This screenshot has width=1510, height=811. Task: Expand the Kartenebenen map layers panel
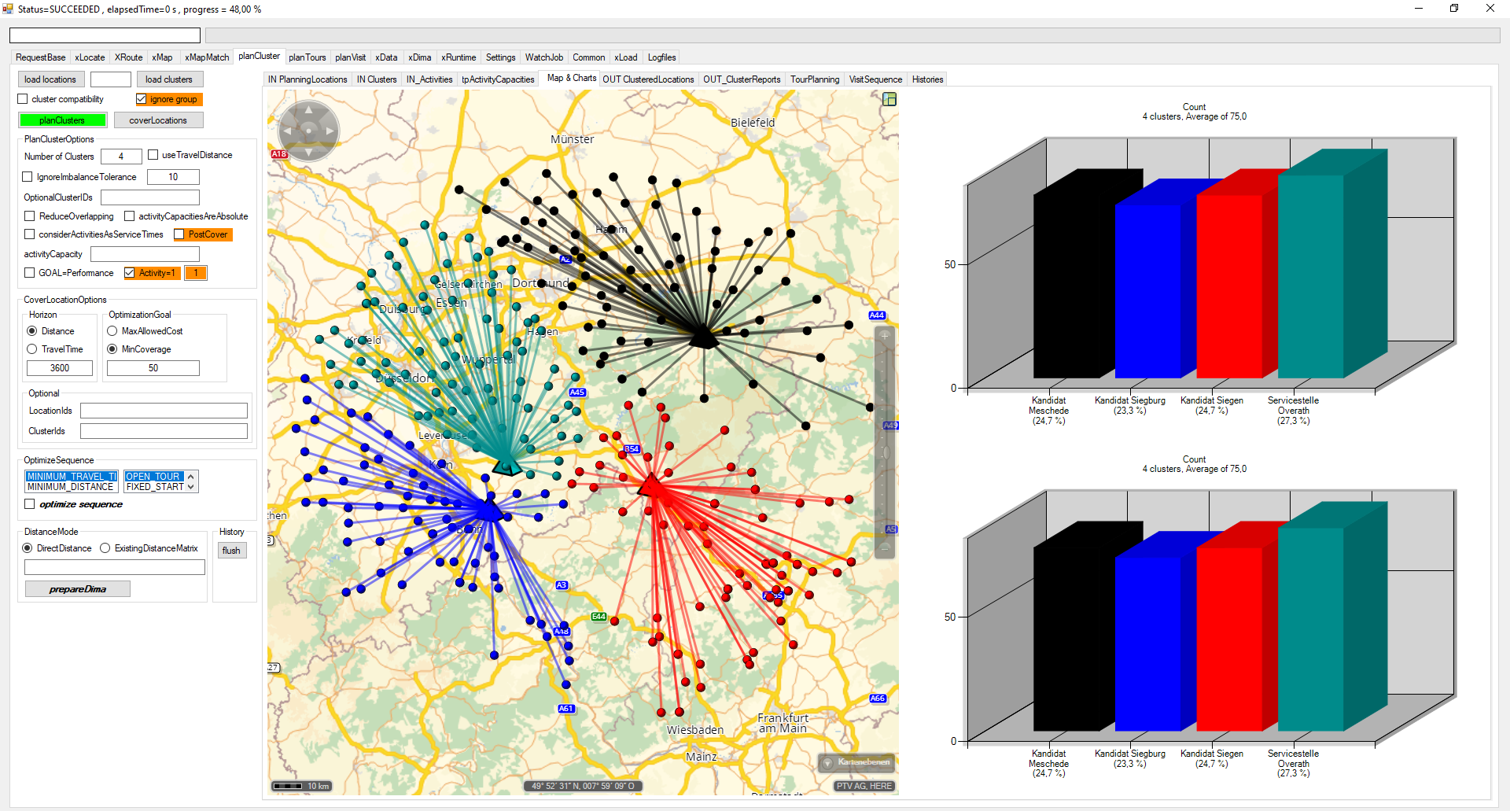pyautogui.click(x=856, y=762)
